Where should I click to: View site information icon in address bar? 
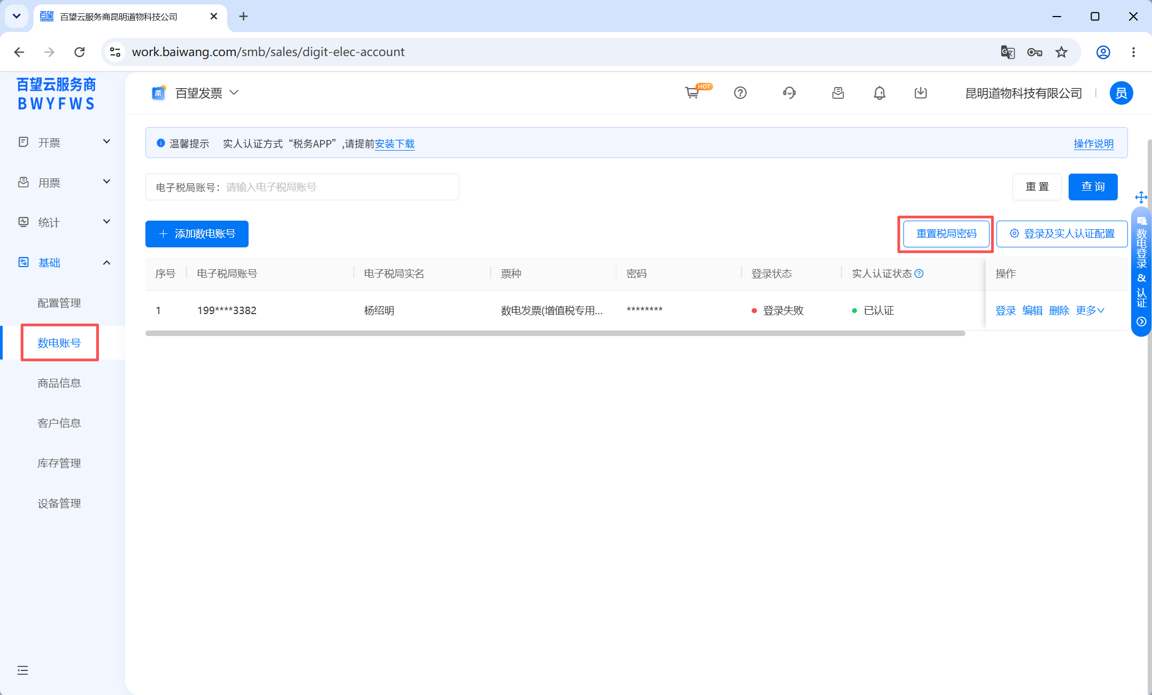(x=115, y=52)
